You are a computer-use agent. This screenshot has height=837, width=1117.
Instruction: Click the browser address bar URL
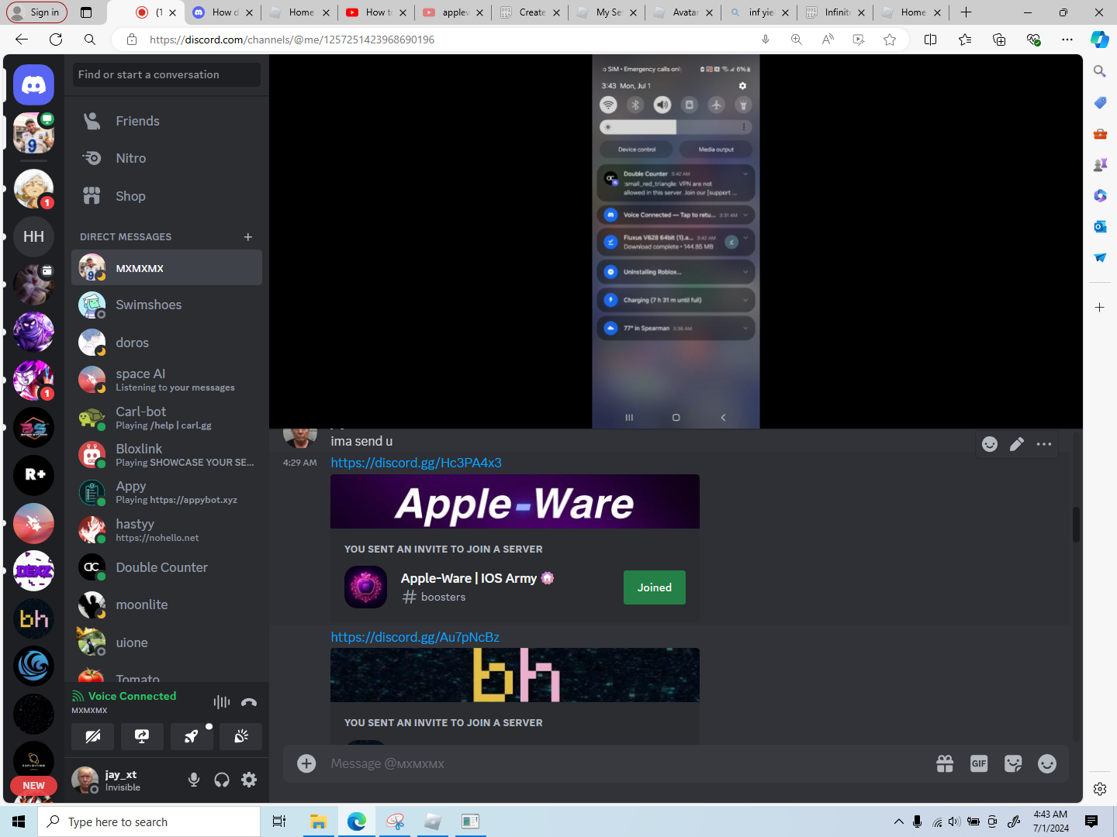coord(292,40)
